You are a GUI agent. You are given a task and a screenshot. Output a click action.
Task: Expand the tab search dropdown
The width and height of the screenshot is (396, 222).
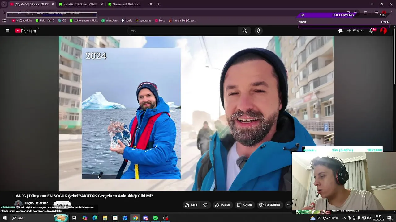[x=4, y=4]
